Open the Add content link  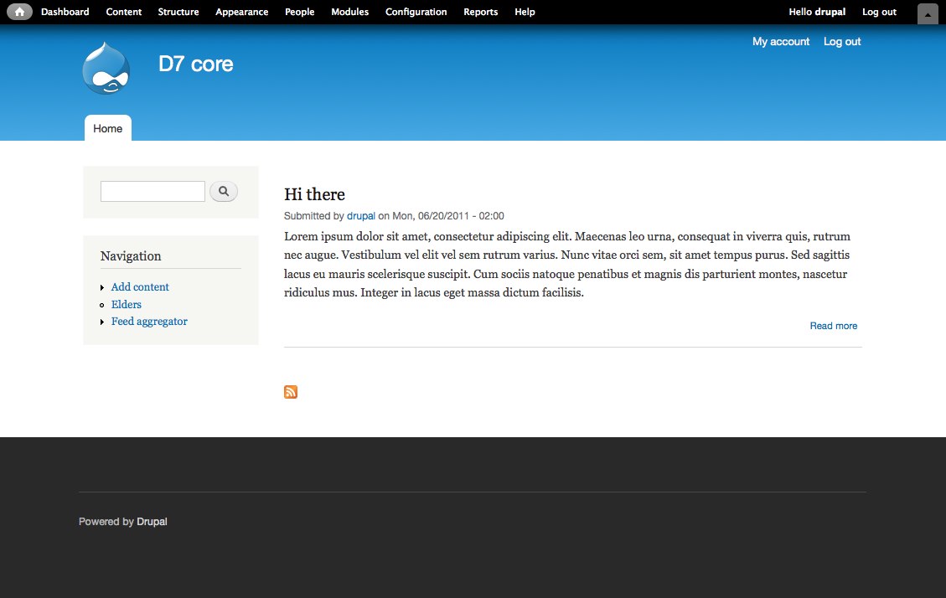coord(140,287)
